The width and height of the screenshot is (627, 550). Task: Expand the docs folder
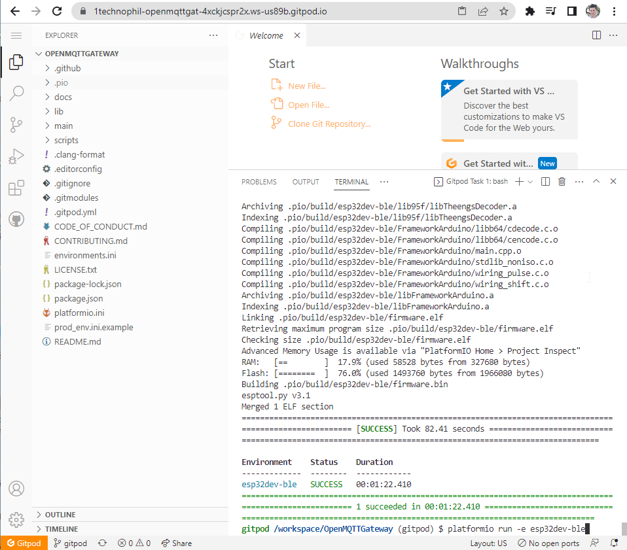pos(63,97)
